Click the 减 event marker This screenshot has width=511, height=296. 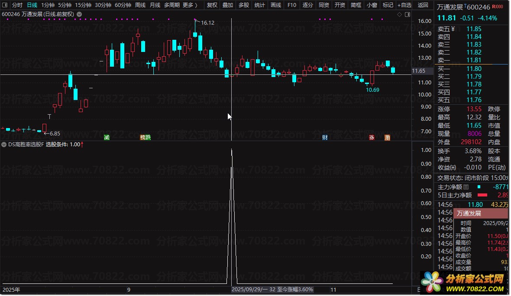pos(107,138)
